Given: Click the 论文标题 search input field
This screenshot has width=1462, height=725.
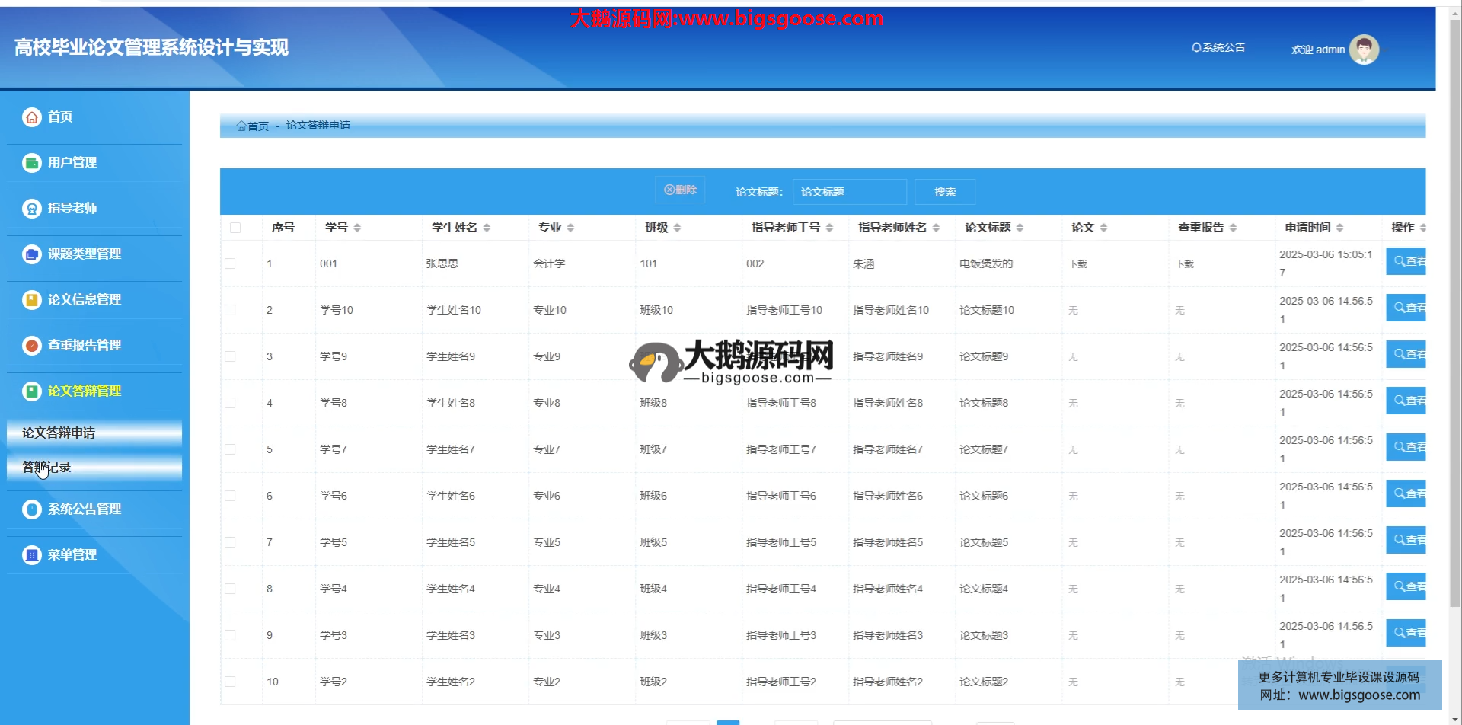Looking at the screenshot, I should 849,192.
